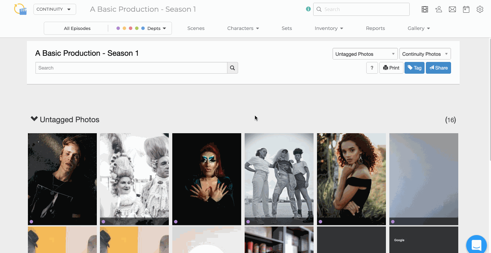491x253 pixels.
Task: Select the plain gray photo thumbnail
Action: [x=424, y=179]
